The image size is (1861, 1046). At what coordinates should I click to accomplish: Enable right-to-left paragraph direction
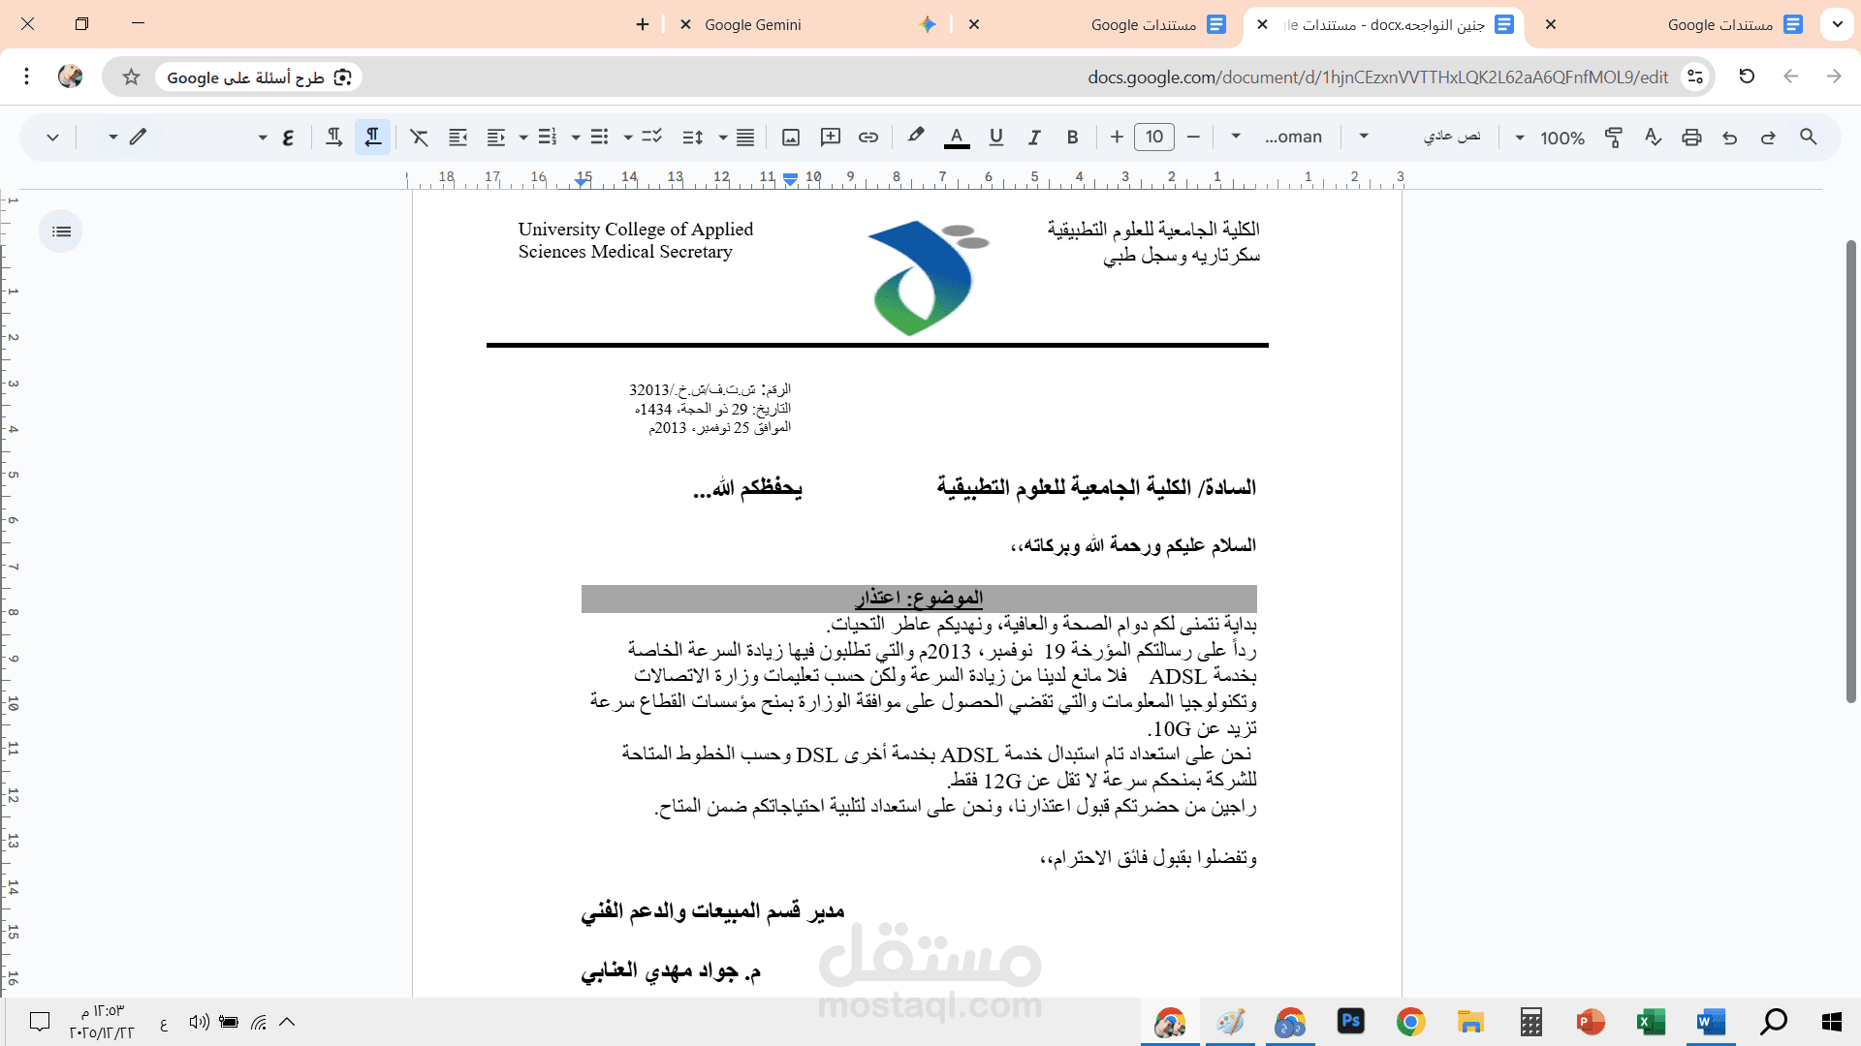coord(373,137)
